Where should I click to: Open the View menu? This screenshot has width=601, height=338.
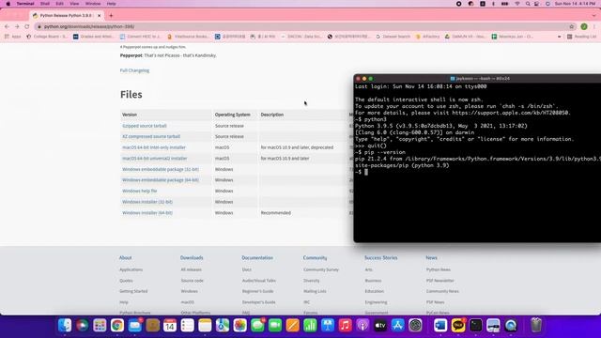point(74,4)
